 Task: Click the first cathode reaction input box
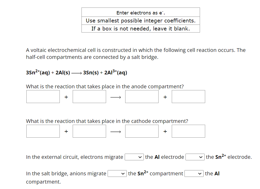[x=43, y=131]
